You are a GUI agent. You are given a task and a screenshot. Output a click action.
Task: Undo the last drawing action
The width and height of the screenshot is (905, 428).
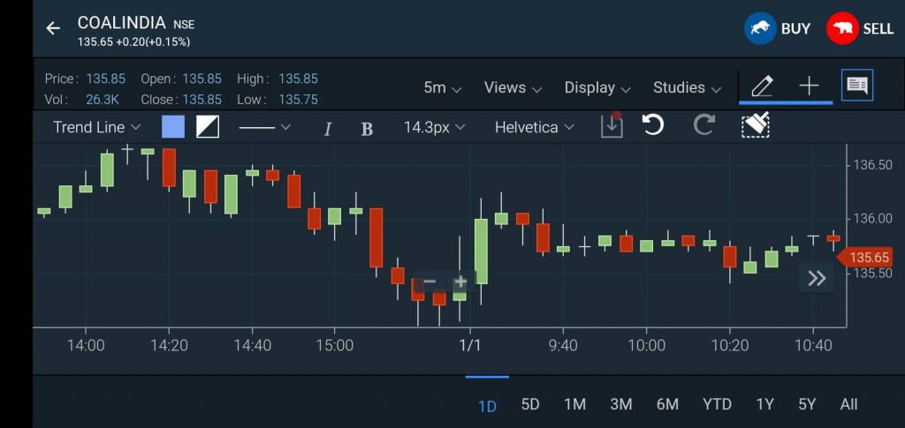653,124
